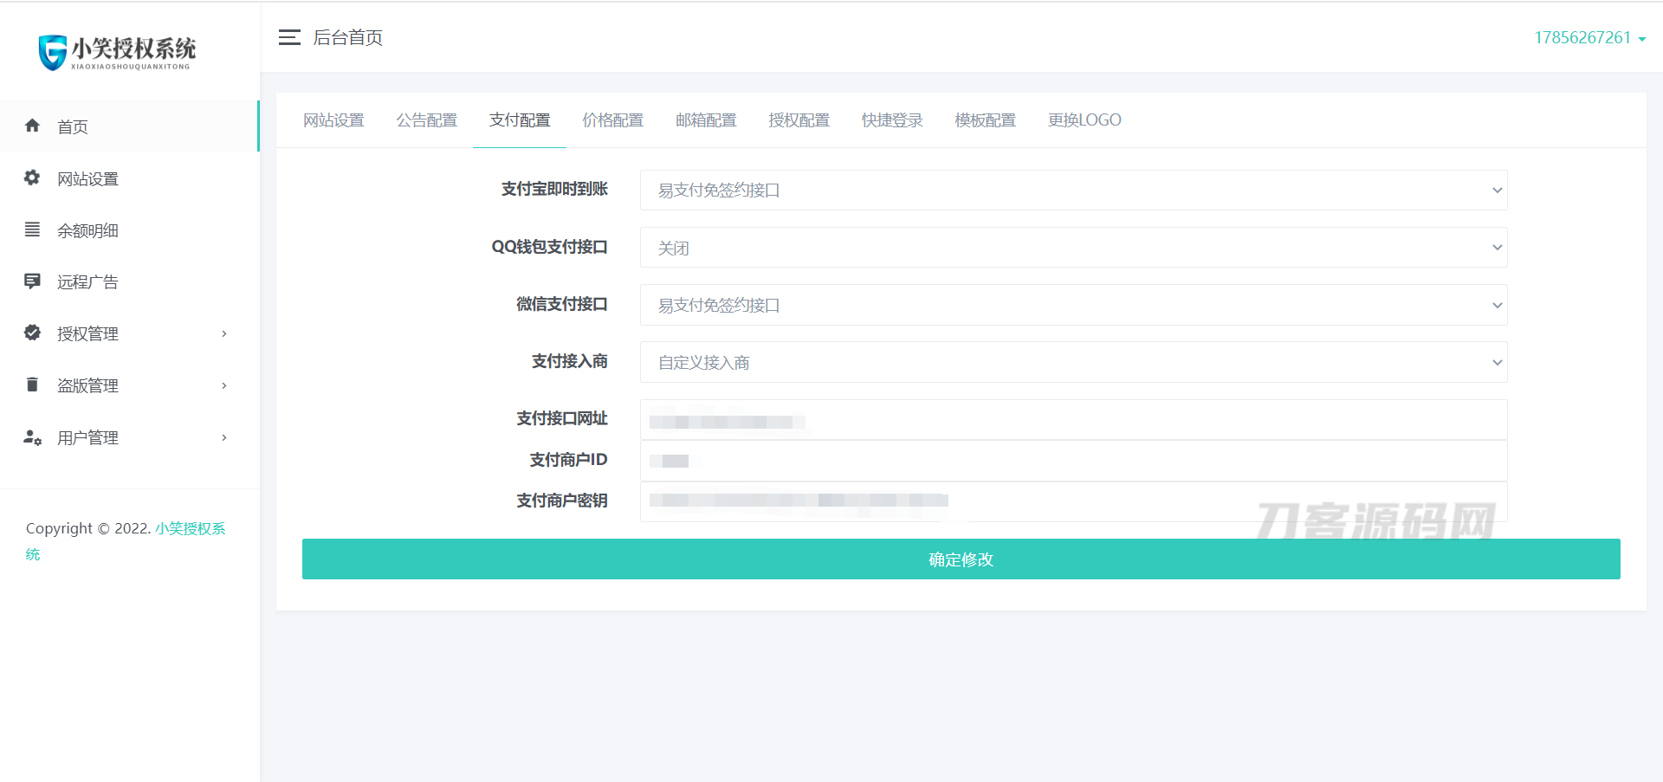The image size is (1663, 782).
Task: Open the 支付宝即时到账 dropdown
Action: [x=1073, y=191]
